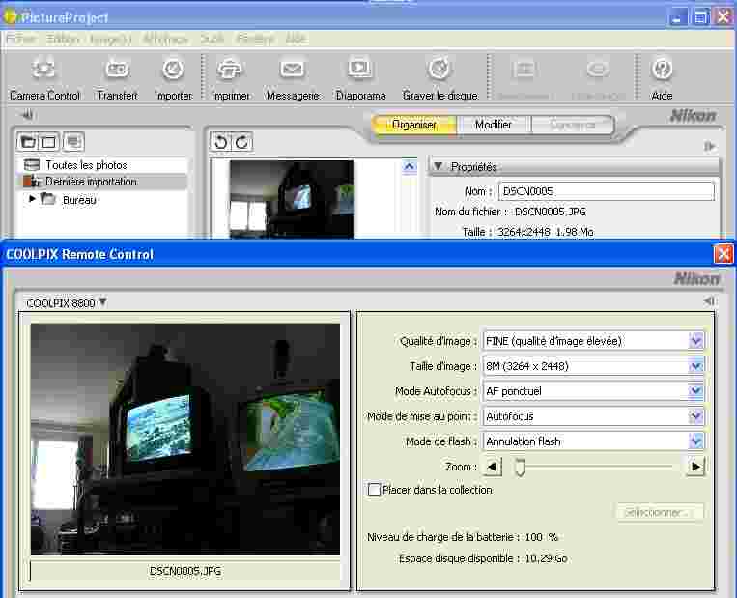The width and height of the screenshot is (737, 598).
Task: Open the Affichage menu
Action: coord(165,39)
